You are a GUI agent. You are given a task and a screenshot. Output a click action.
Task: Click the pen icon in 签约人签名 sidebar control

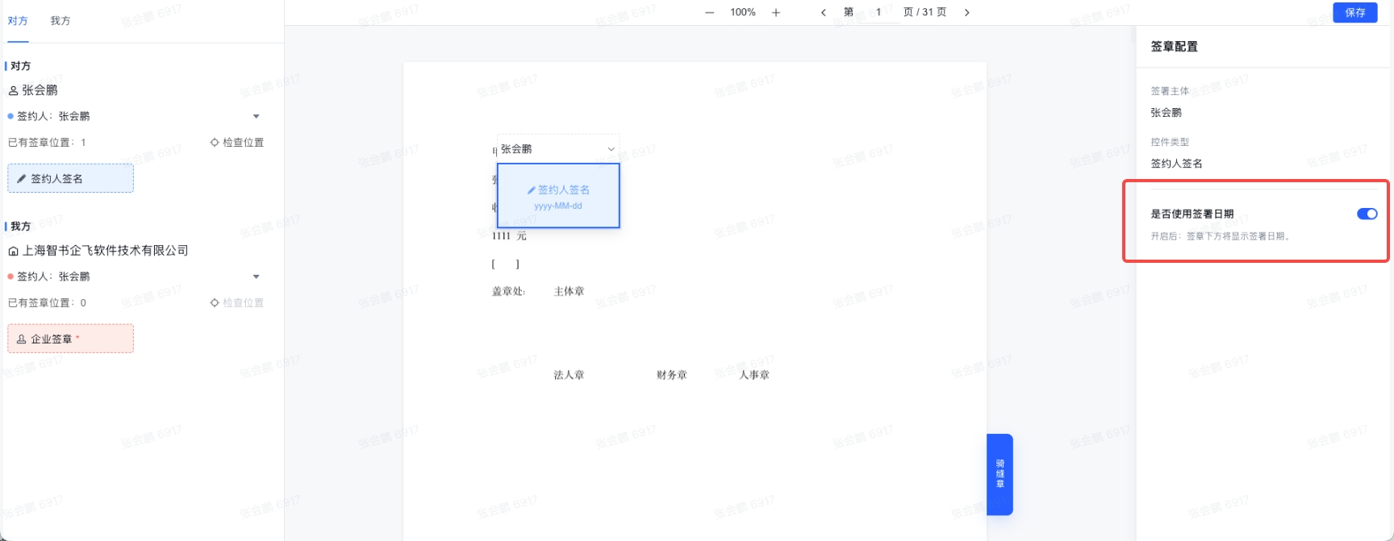22,179
